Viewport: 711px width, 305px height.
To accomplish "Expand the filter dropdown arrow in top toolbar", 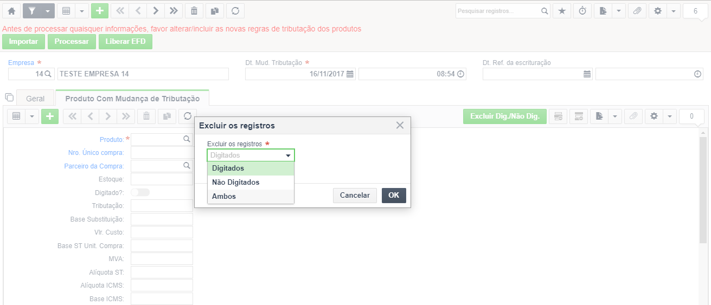I will (48, 11).
